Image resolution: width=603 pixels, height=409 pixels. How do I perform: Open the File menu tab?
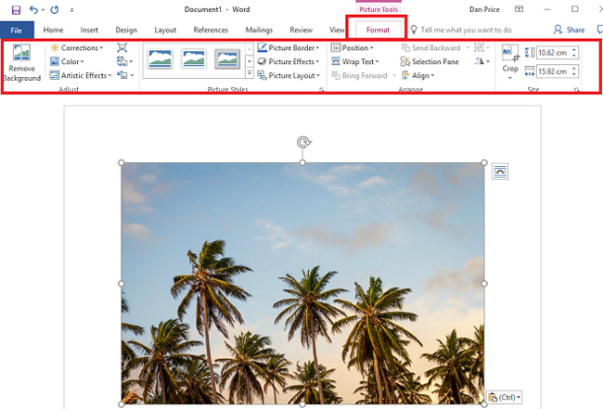coord(16,30)
